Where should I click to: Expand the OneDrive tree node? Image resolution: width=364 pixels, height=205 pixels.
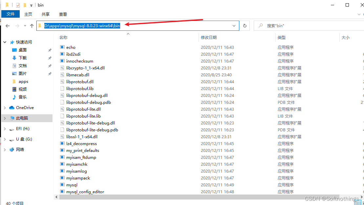point(5,108)
